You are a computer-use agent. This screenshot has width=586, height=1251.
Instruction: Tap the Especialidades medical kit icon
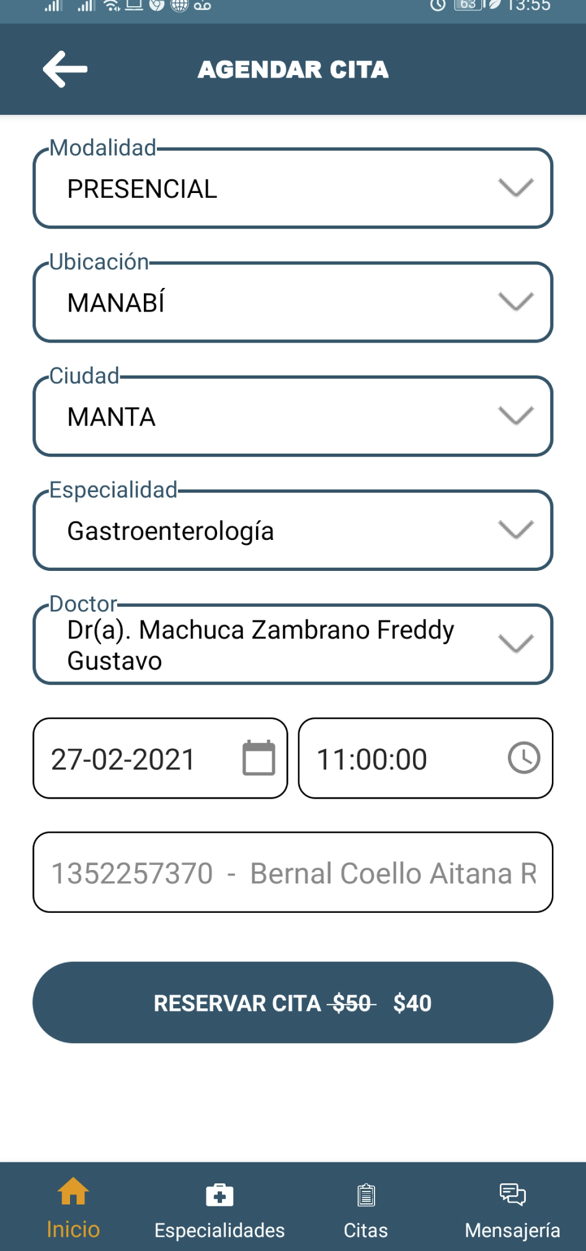click(x=220, y=1195)
